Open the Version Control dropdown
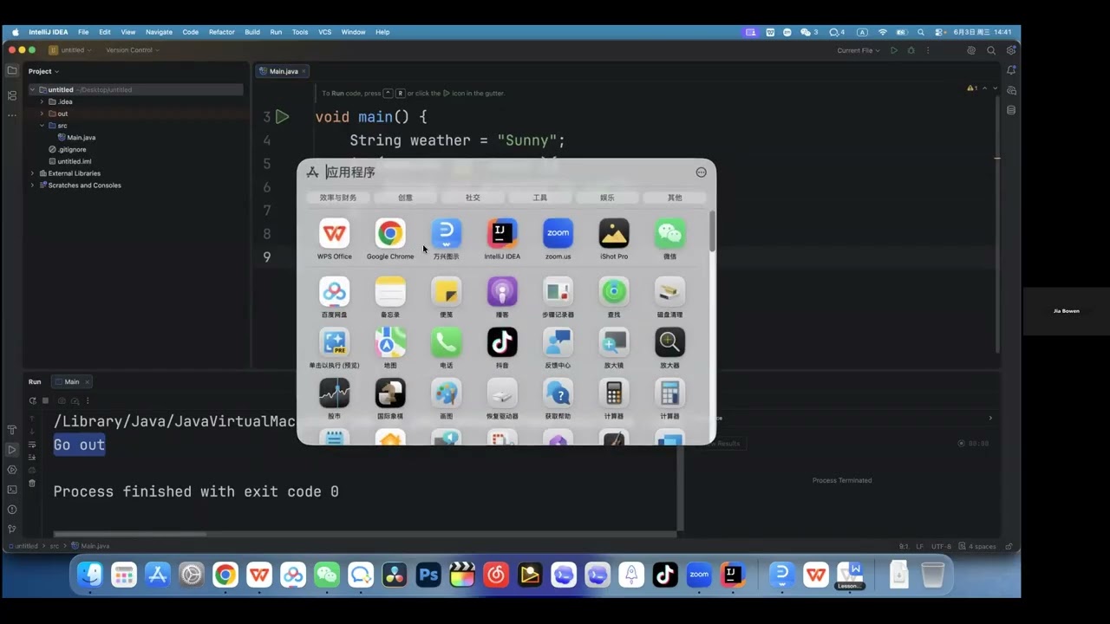 133,50
